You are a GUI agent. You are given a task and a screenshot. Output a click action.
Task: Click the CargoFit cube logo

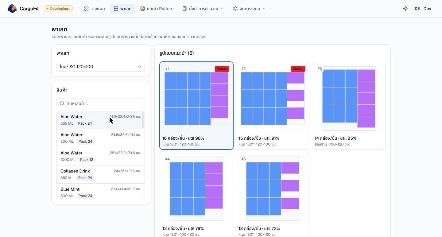pyautogui.click(x=12, y=9)
